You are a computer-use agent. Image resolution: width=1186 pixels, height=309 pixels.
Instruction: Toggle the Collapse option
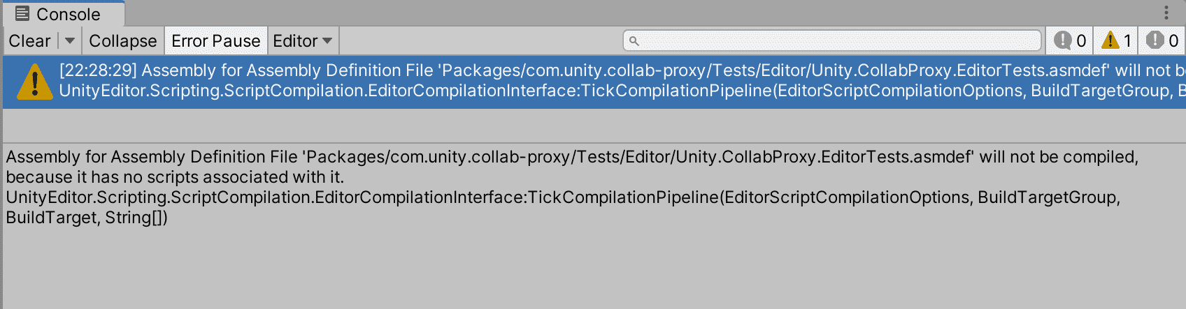pos(123,41)
